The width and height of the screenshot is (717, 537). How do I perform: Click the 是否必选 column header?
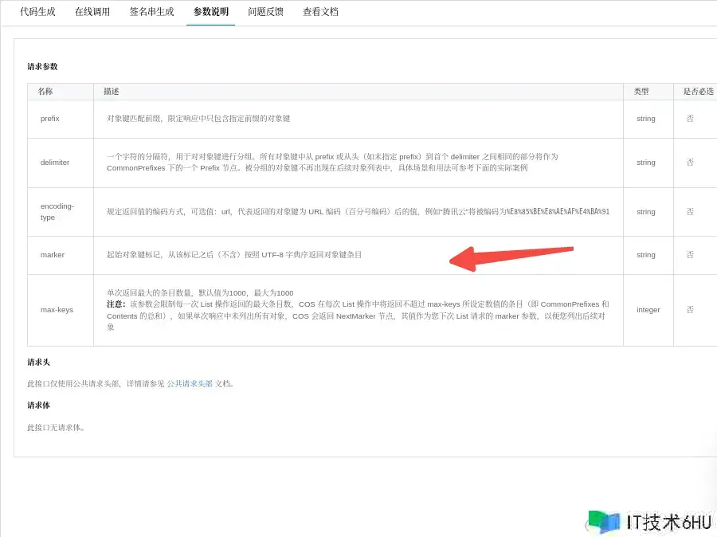(698, 92)
